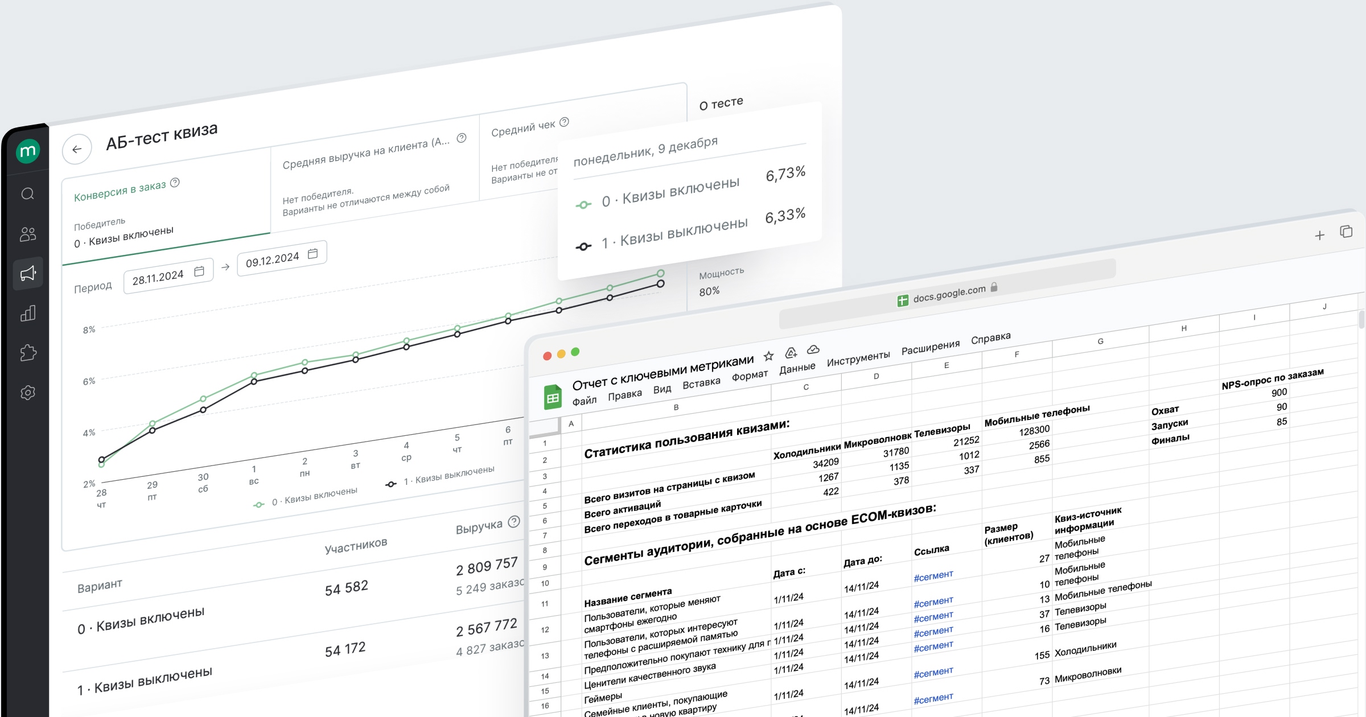The height and width of the screenshot is (717, 1366).
Task: Click the green 'm' logo in the sidebar
Action: tap(27, 151)
